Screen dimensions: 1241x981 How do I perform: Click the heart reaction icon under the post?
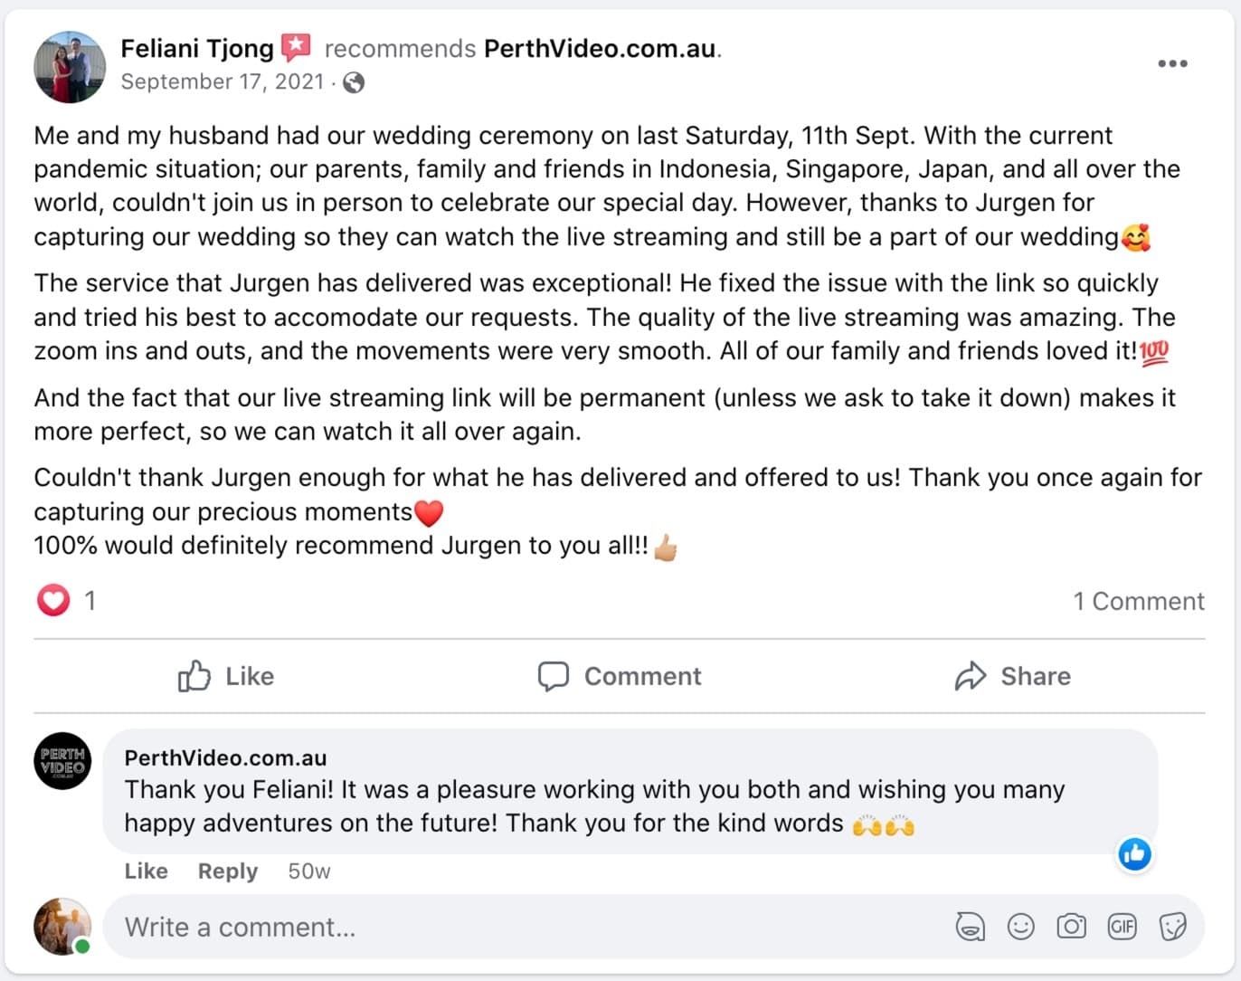pos(53,600)
